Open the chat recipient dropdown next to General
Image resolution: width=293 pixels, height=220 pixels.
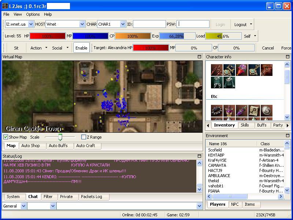pyautogui.click(x=53, y=206)
